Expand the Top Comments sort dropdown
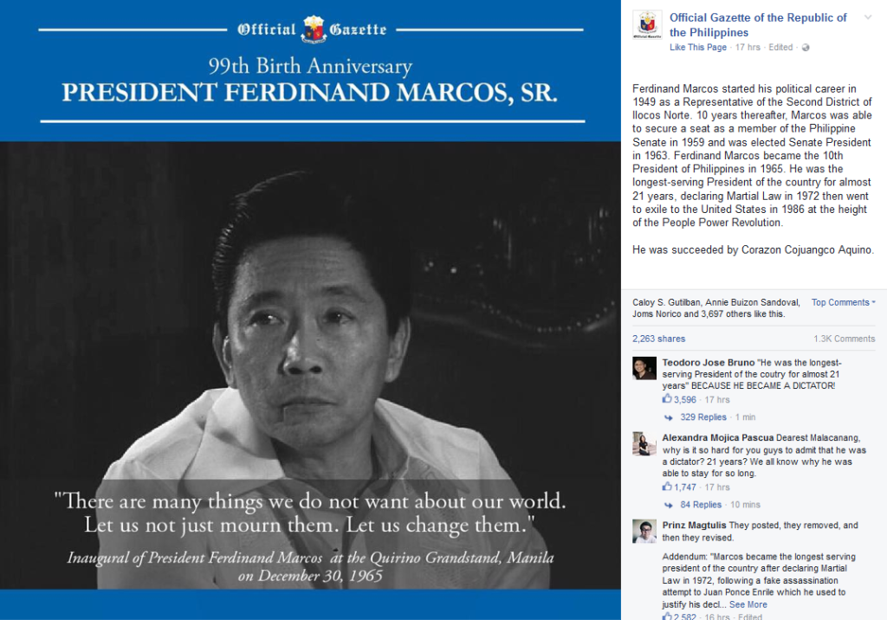 [844, 303]
